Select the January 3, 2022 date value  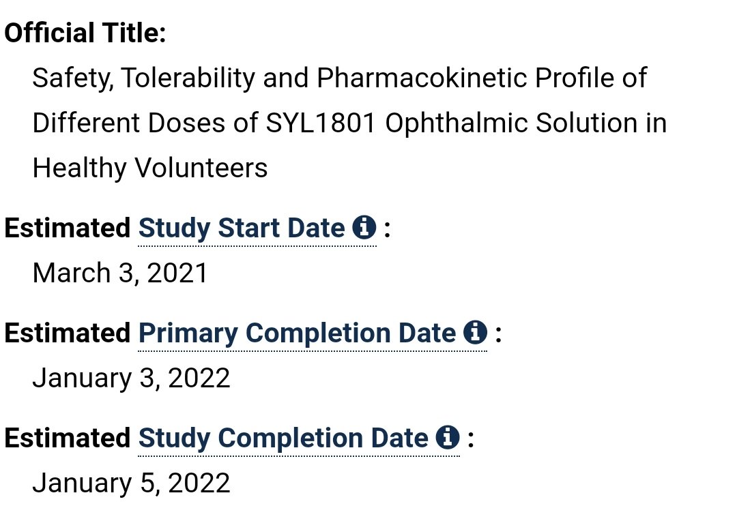[x=131, y=378]
